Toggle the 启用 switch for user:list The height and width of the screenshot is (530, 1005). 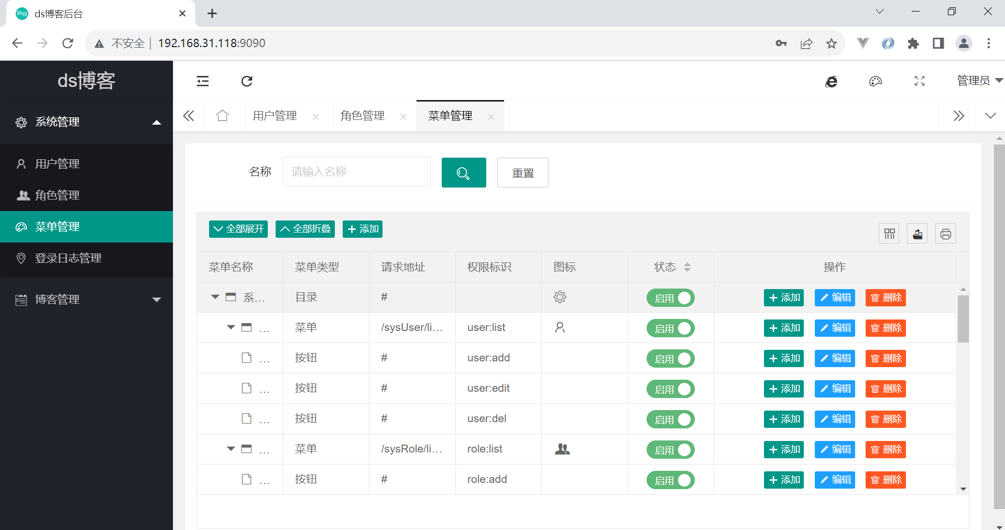point(670,328)
